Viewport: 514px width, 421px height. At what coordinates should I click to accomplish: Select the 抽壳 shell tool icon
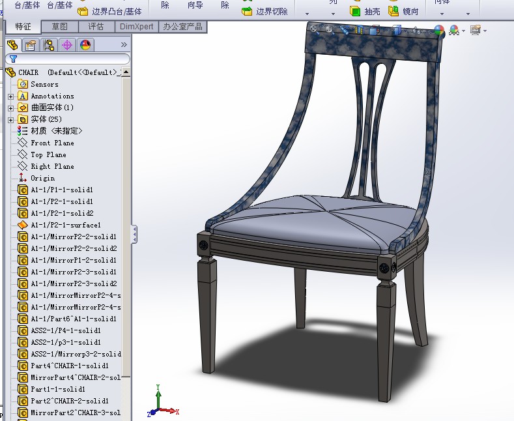point(355,12)
